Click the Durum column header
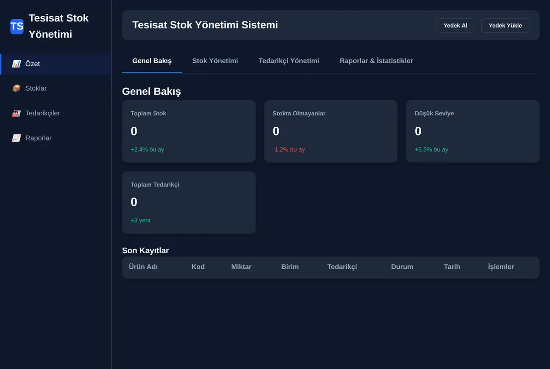This screenshot has width=550, height=369. pos(402,267)
